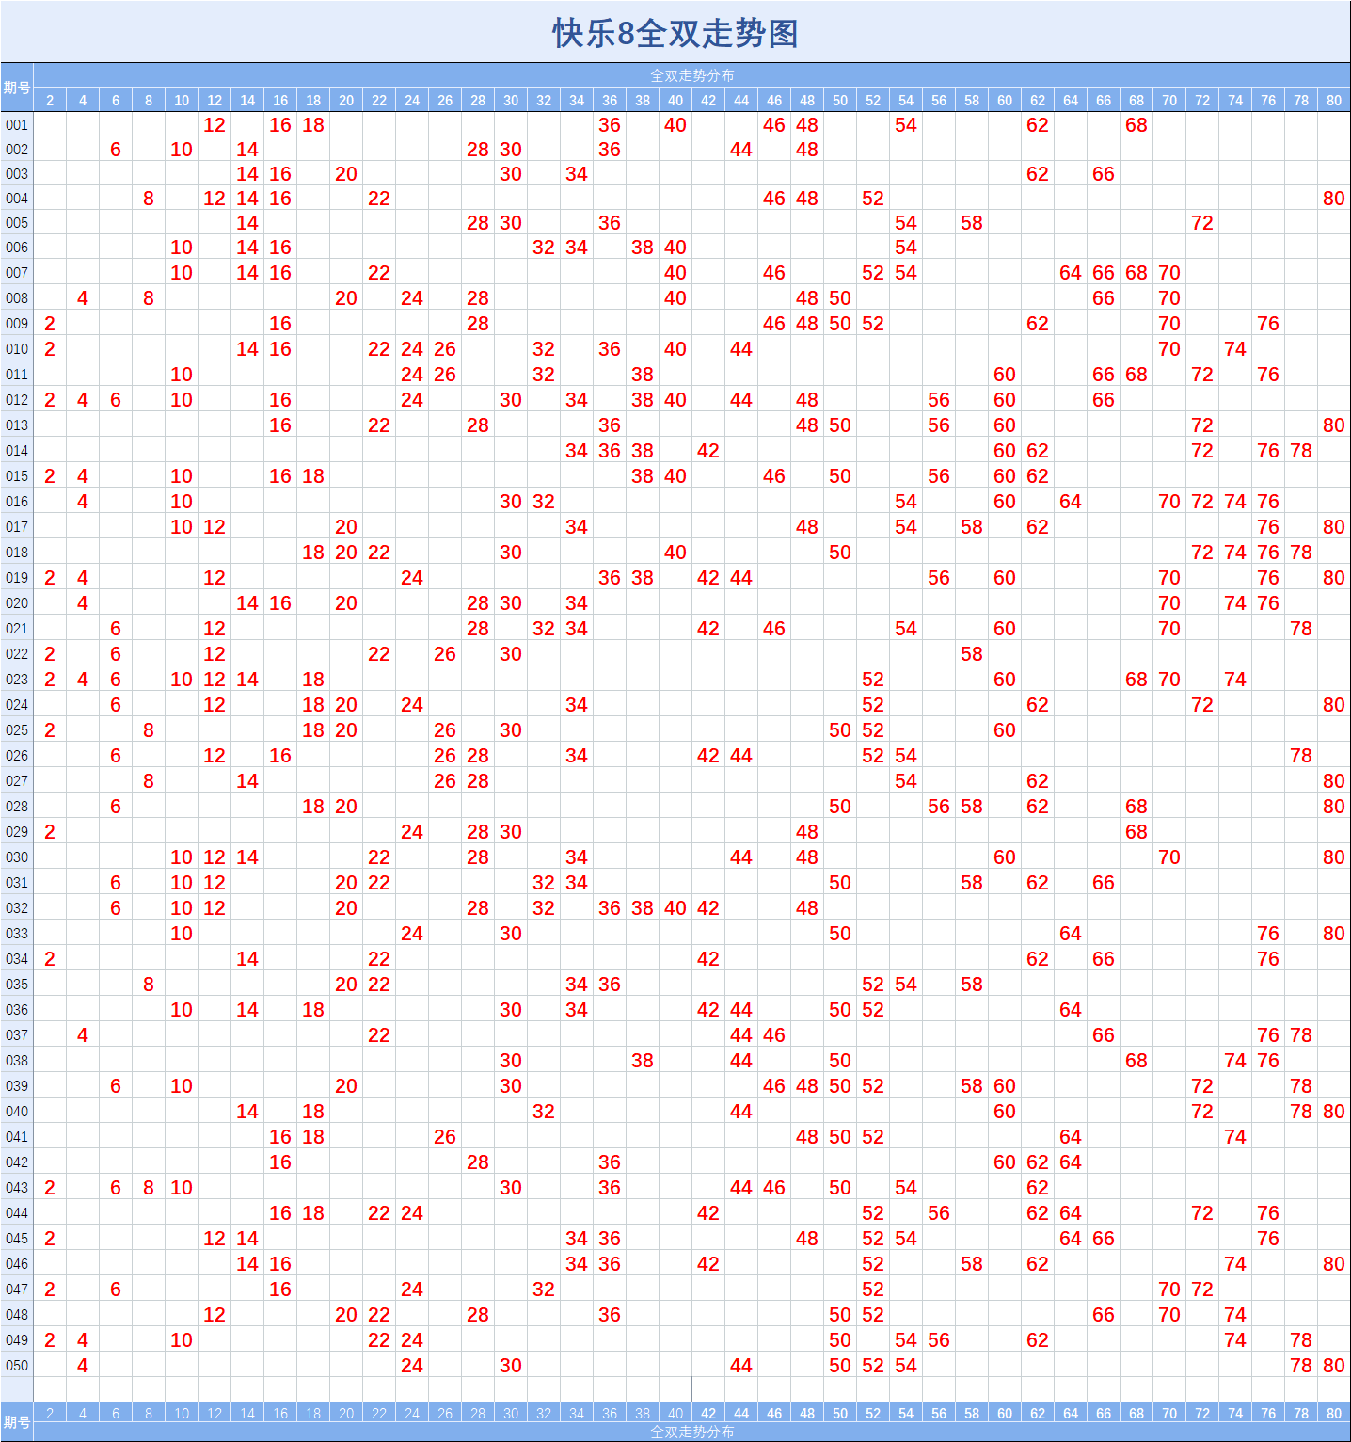Image resolution: width=1351 pixels, height=1442 pixels.
Task: Click number 80 in row 050
Action: 1334,1366
